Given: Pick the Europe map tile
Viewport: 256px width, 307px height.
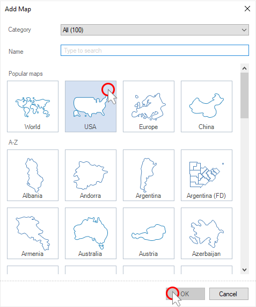Looking at the screenshot, I should 149,106.
